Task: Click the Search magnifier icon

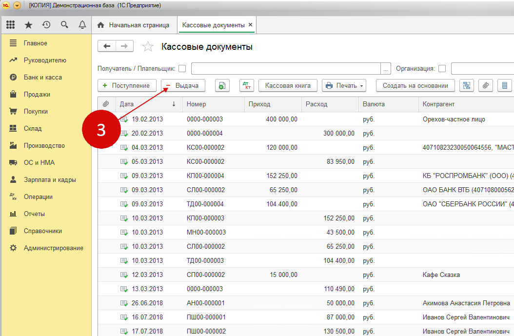Action: pyautogui.click(x=64, y=25)
